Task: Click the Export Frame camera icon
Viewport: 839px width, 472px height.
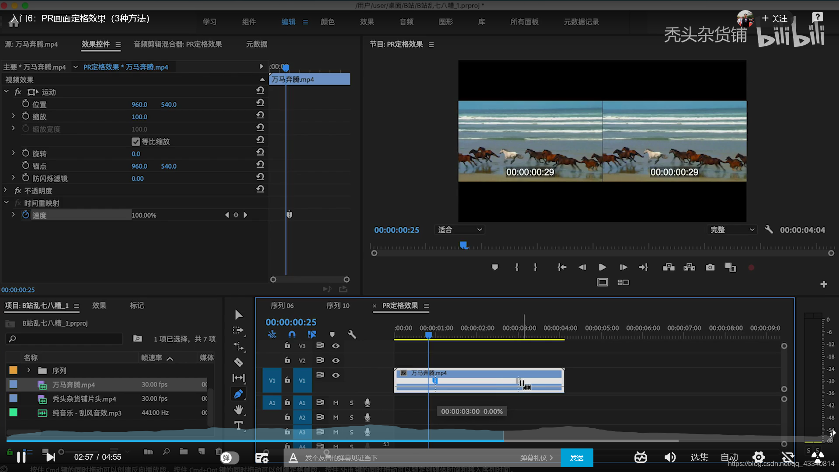Action: tap(710, 267)
